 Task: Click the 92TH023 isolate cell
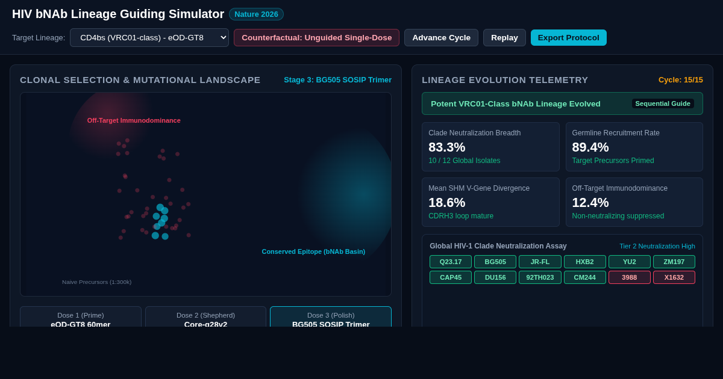tap(540, 277)
